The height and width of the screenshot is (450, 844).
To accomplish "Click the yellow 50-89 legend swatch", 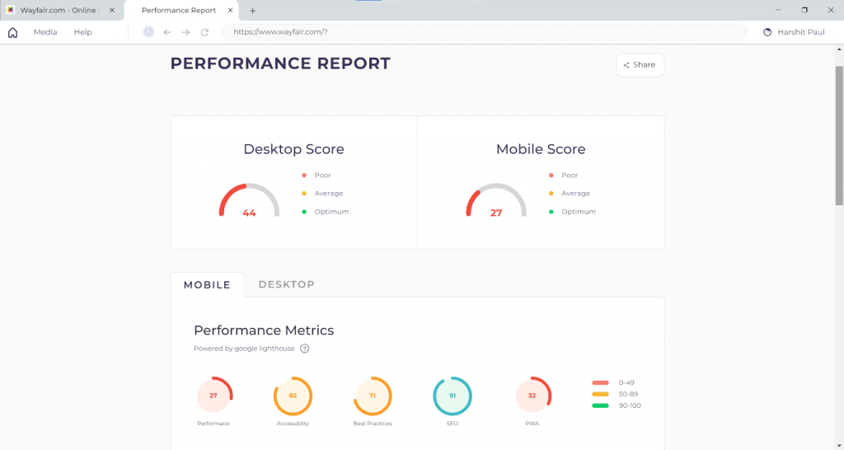I will pos(600,394).
